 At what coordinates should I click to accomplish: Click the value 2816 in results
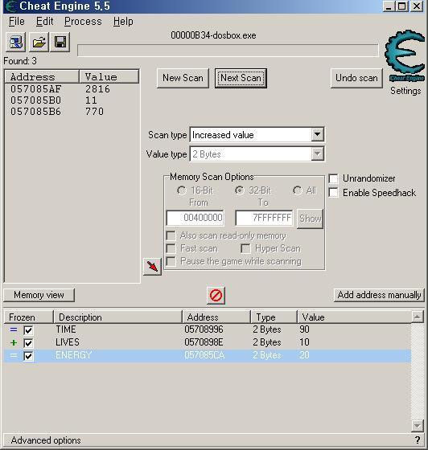tap(97, 89)
